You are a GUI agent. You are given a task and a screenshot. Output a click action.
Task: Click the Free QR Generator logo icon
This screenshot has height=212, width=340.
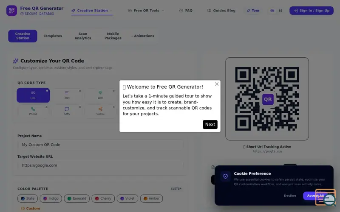click(x=12, y=11)
